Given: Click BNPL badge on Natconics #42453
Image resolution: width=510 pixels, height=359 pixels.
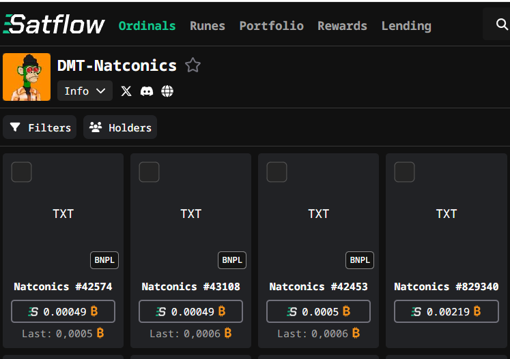Looking at the screenshot, I should [x=360, y=260].
